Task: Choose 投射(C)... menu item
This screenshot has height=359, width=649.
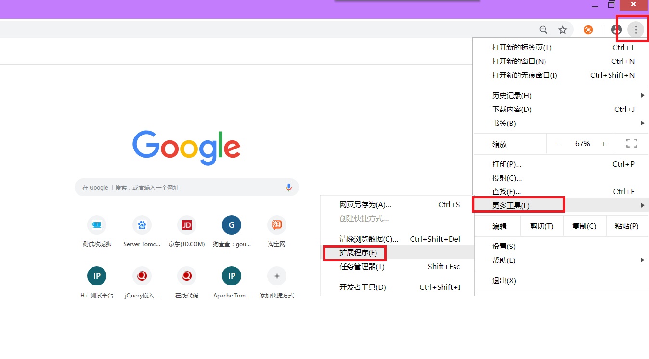Action: (x=561, y=178)
